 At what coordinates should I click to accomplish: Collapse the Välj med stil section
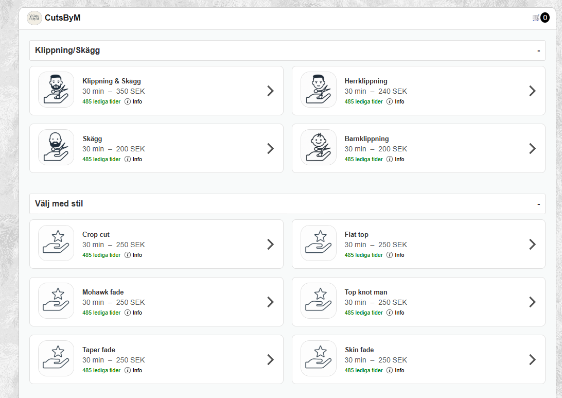pyautogui.click(x=538, y=204)
